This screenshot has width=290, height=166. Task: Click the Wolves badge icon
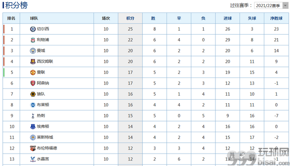[x=33, y=94]
